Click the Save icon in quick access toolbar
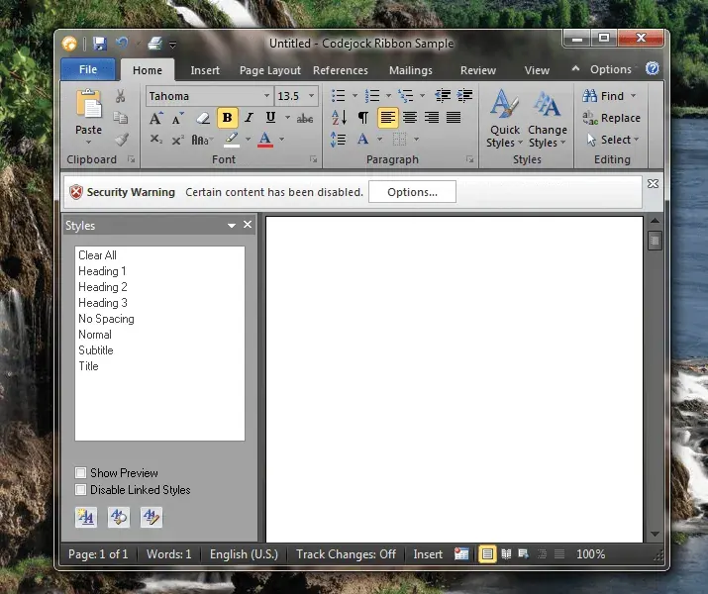 [x=100, y=44]
